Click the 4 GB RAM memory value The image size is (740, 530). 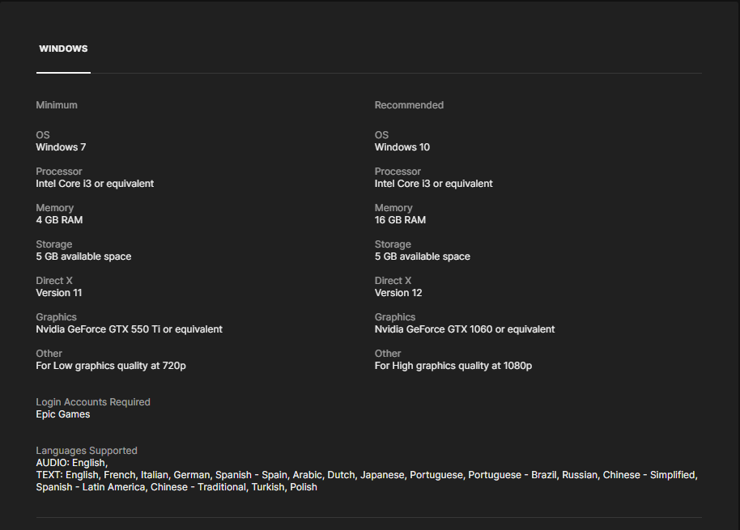coord(59,220)
